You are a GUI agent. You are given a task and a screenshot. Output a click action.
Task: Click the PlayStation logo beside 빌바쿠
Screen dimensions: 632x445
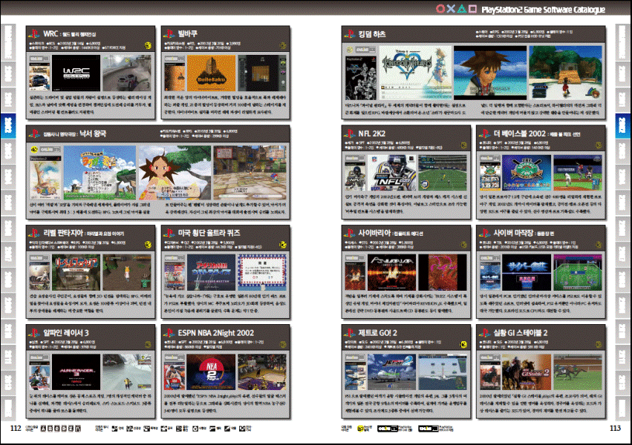[x=169, y=34]
